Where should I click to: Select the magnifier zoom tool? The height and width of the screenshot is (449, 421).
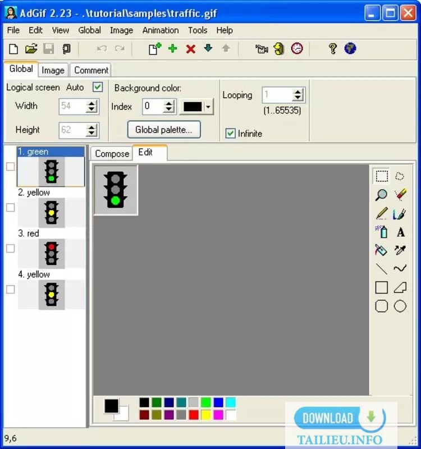point(381,195)
